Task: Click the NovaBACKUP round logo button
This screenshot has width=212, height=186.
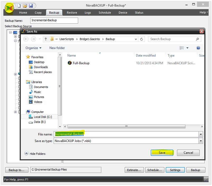Action: pyautogui.click(x=9, y=8)
